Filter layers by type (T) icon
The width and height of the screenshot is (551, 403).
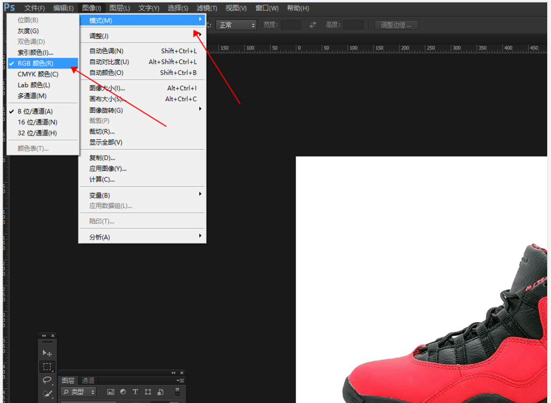pyautogui.click(x=135, y=392)
